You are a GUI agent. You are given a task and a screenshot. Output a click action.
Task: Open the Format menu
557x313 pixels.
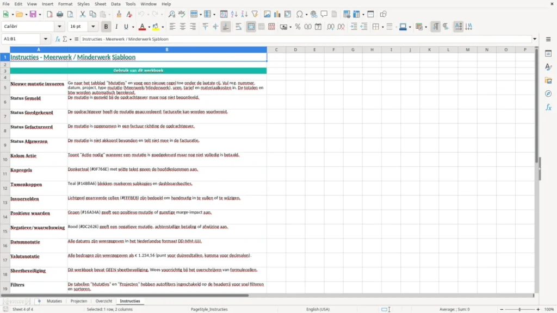(65, 4)
